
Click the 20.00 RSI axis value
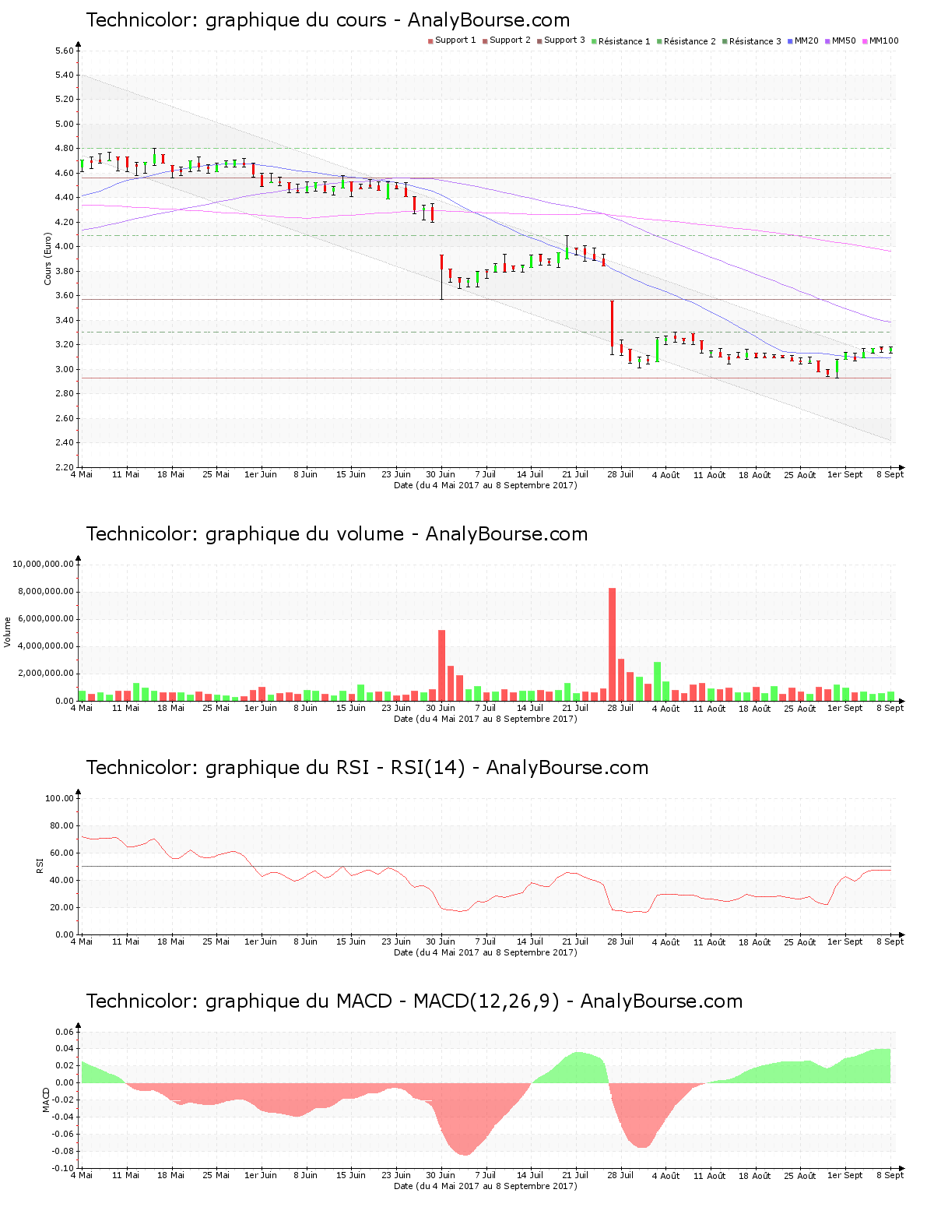tap(62, 907)
